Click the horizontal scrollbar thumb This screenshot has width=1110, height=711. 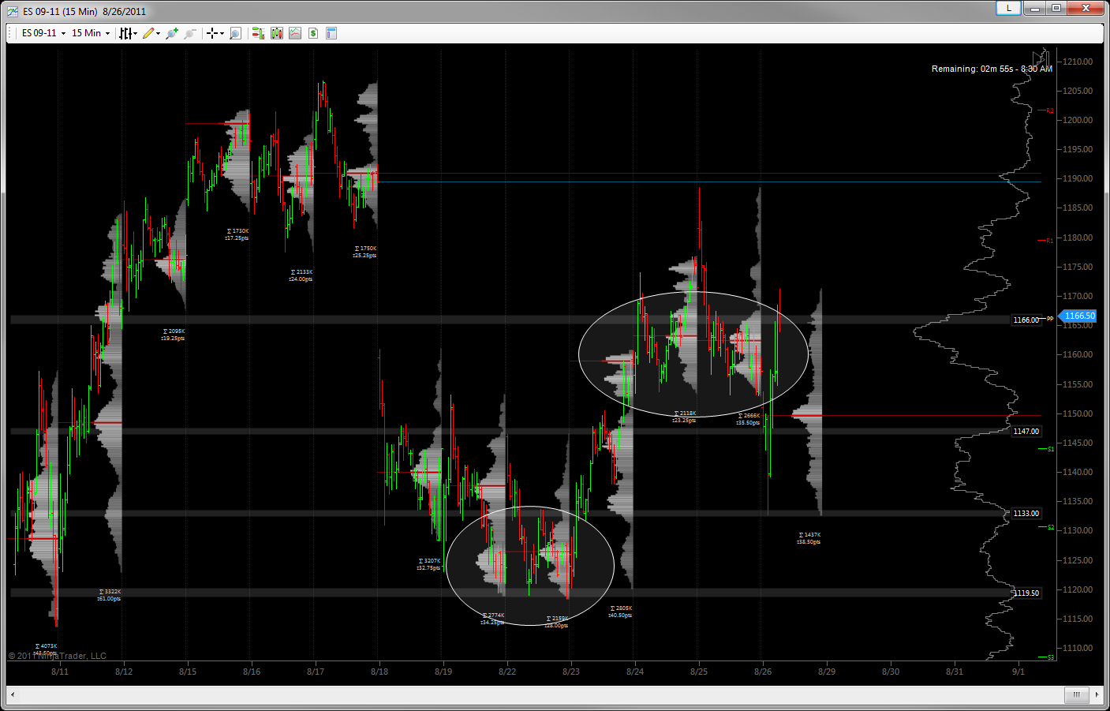click(1076, 694)
